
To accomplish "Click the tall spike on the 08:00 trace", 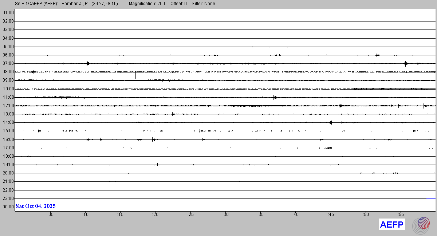I will (135, 75).
